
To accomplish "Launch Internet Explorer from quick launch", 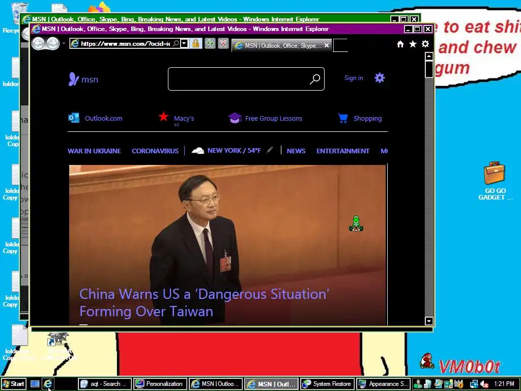I will (x=48, y=384).
